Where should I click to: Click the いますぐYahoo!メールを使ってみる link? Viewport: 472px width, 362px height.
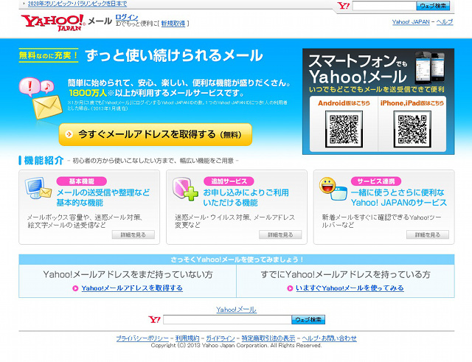pos(350,288)
